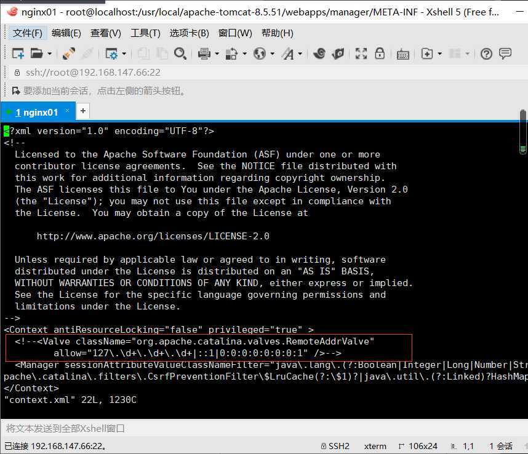Click the Open session folder icon

pos(37,54)
